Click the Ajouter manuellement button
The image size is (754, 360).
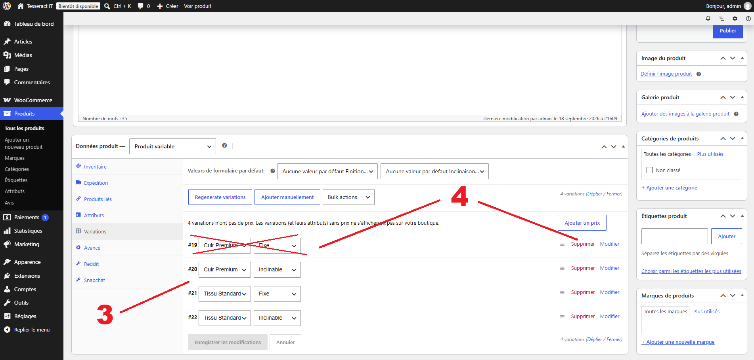click(287, 197)
